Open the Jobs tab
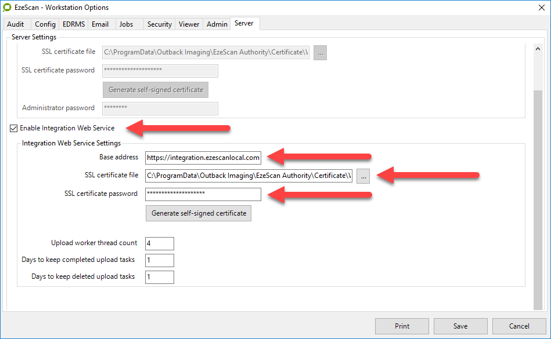 click(126, 24)
